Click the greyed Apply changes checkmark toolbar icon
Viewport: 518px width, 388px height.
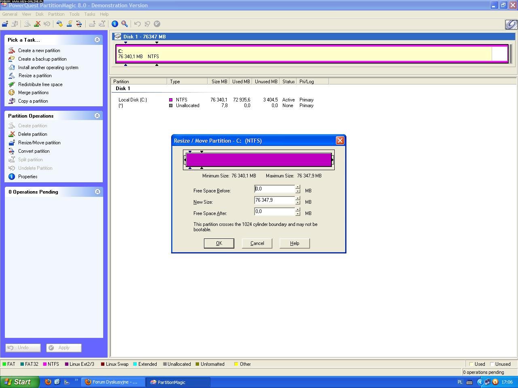coord(157,24)
